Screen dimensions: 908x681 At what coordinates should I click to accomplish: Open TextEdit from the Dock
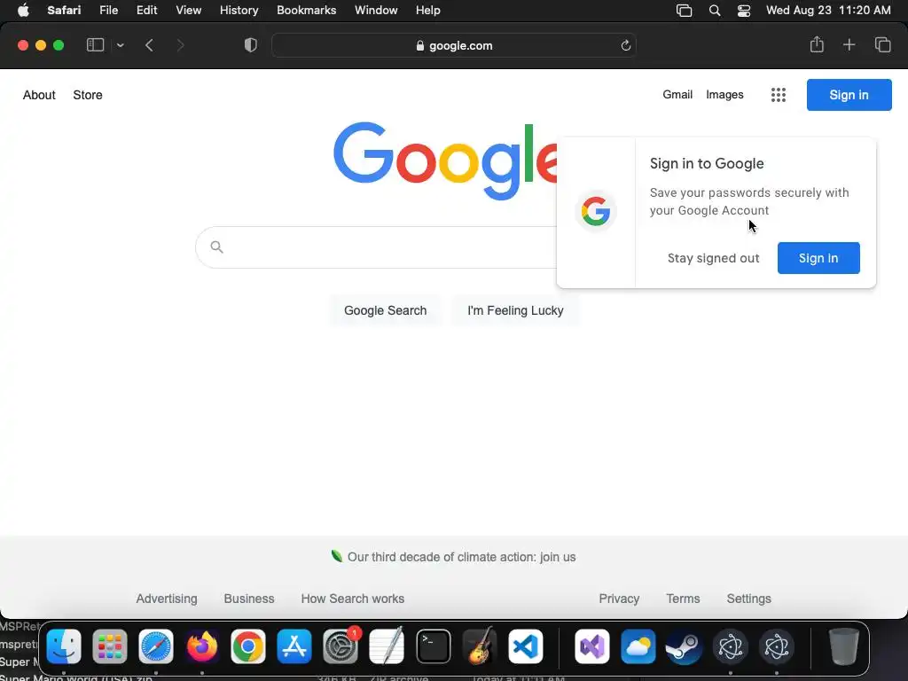387,646
